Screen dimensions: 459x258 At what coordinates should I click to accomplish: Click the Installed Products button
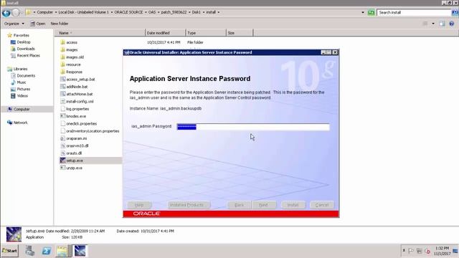(x=189, y=205)
